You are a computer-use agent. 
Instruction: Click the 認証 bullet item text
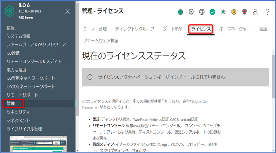[145, 120]
